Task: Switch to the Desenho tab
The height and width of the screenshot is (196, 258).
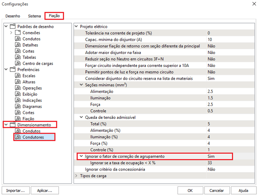Action: point(13,16)
